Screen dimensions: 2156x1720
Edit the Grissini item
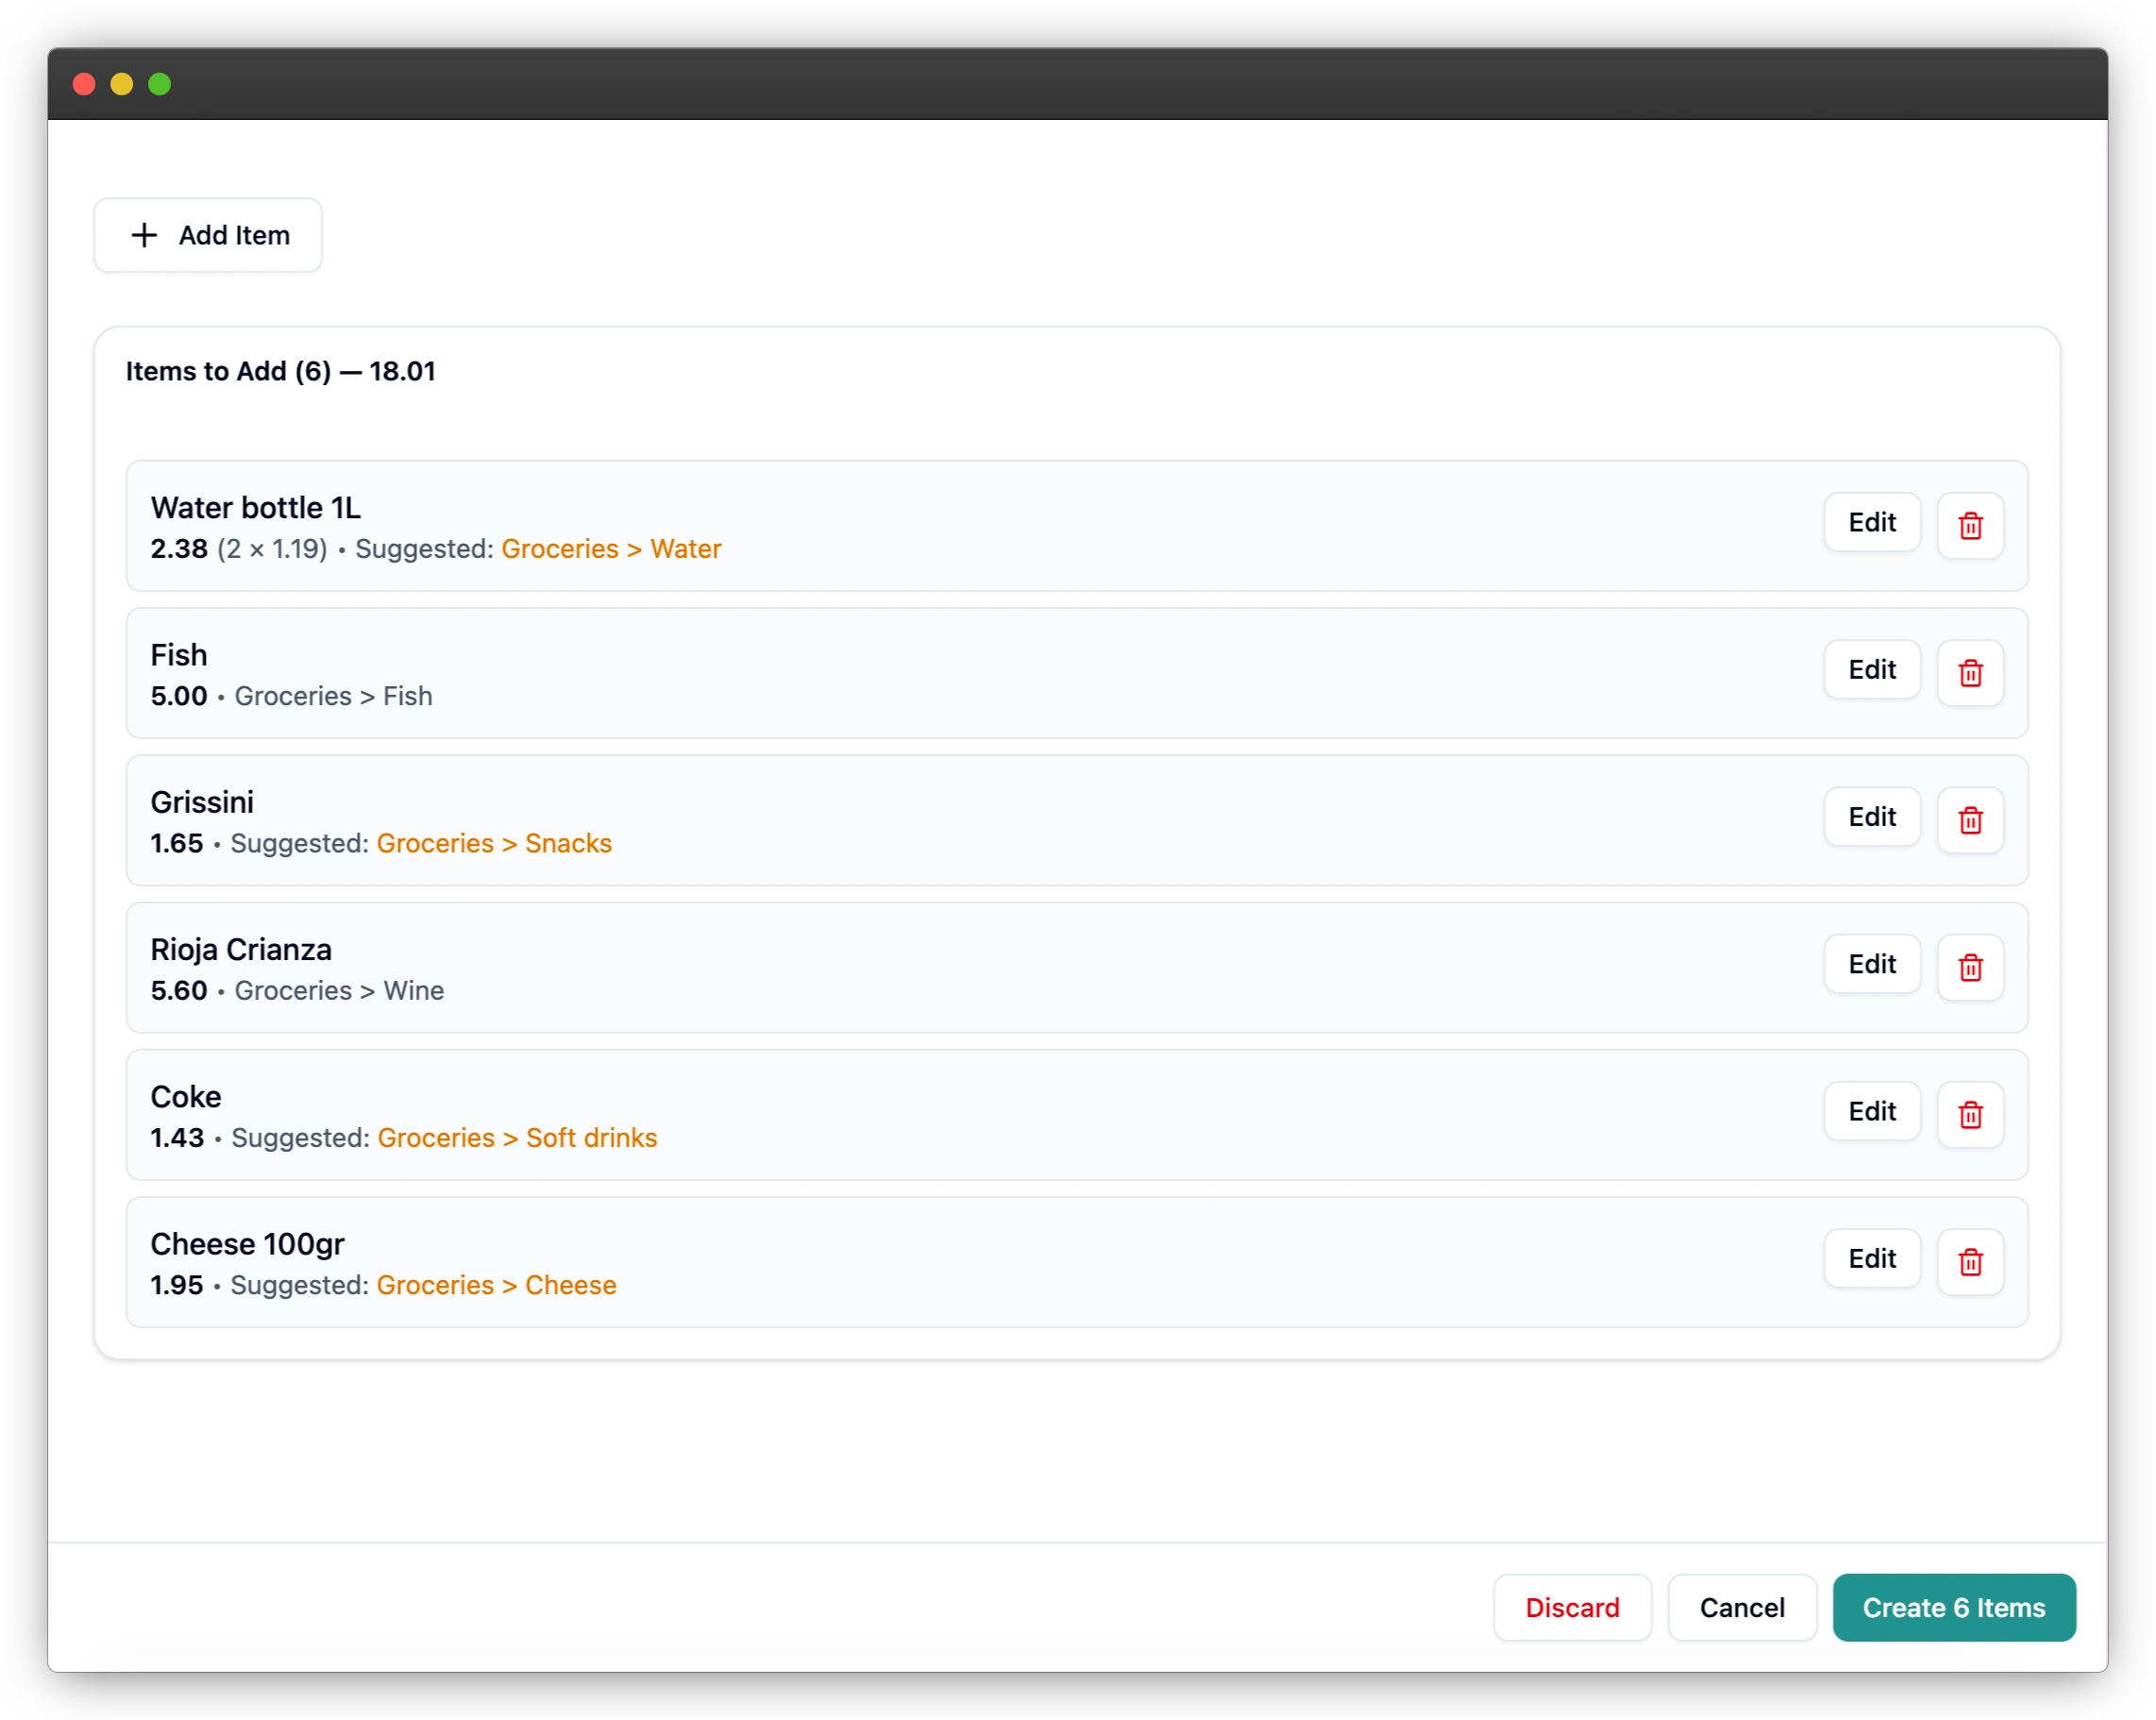pyautogui.click(x=1871, y=816)
